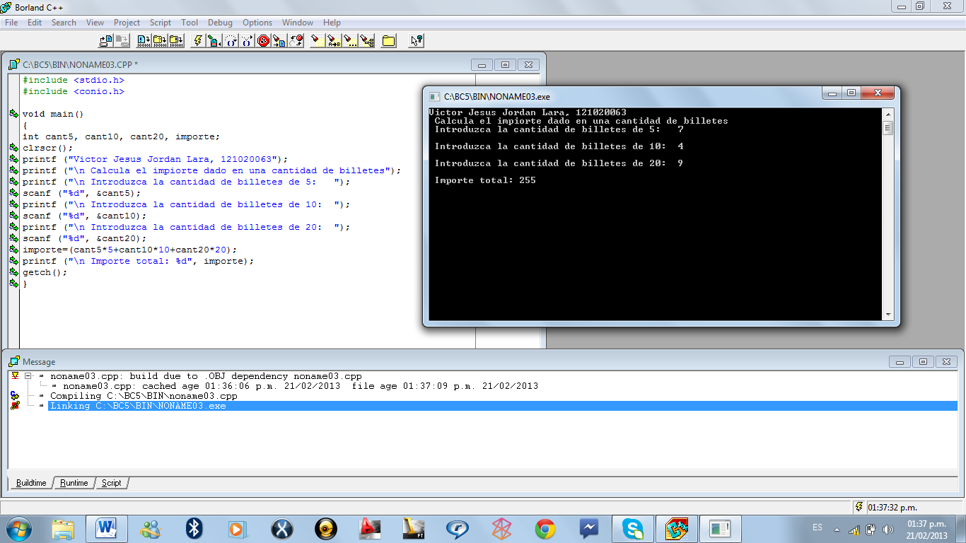Open the Options menu
This screenshot has height=543, width=966.
[x=257, y=22]
